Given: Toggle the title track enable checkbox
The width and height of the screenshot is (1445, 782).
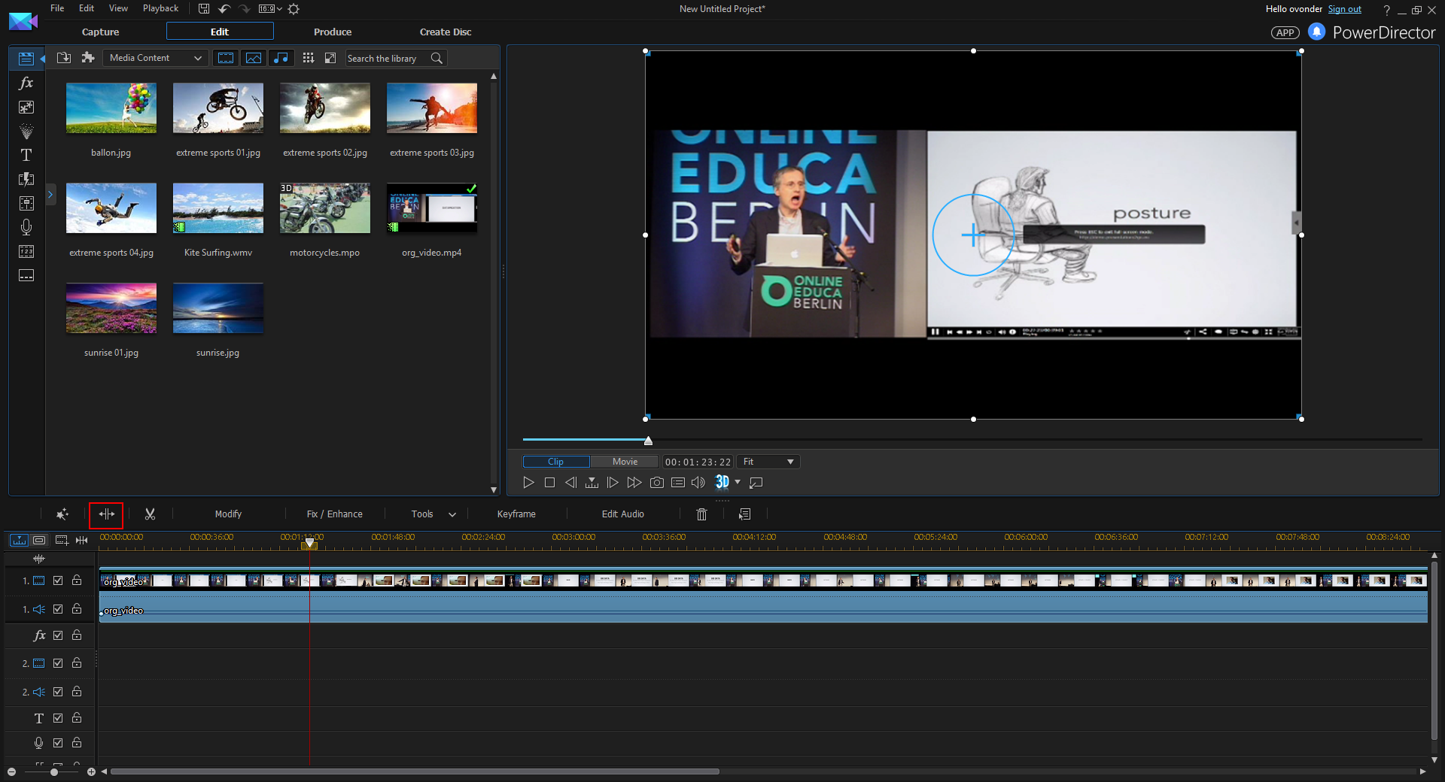Looking at the screenshot, I should tap(58, 718).
